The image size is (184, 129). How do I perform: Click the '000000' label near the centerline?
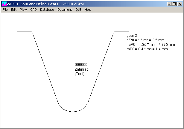pyautogui.click(x=81, y=65)
